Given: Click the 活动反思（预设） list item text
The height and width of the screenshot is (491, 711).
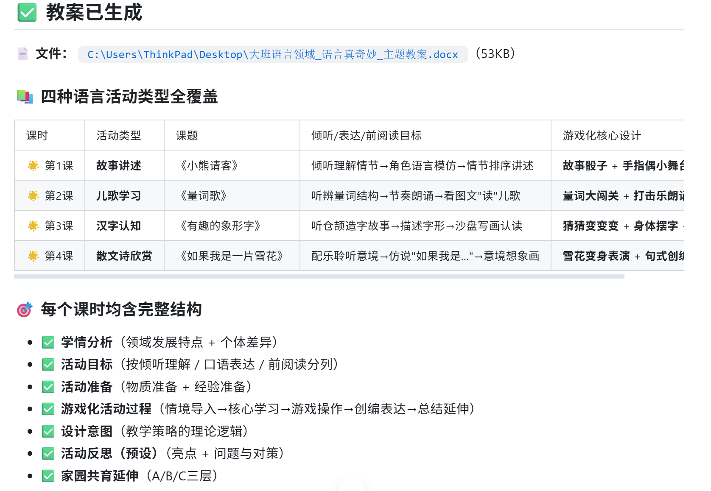Looking at the screenshot, I should [x=173, y=453].
